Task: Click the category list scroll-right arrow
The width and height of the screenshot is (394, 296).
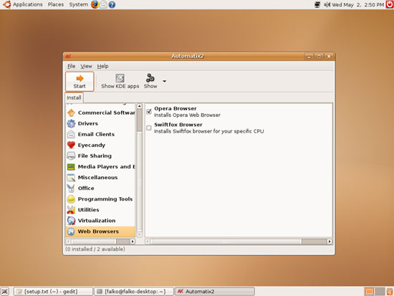Action: [133, 242]
